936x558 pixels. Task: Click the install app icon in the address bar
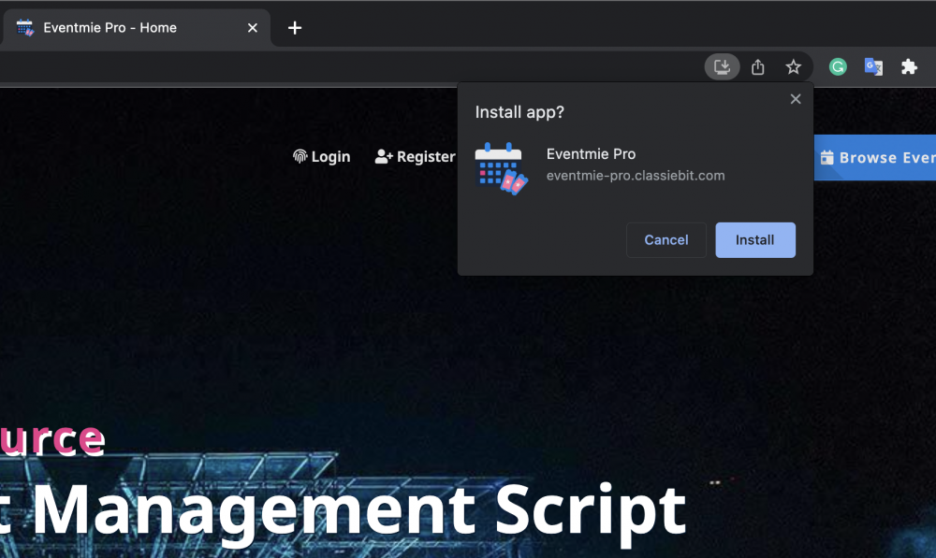click(723, 66)
